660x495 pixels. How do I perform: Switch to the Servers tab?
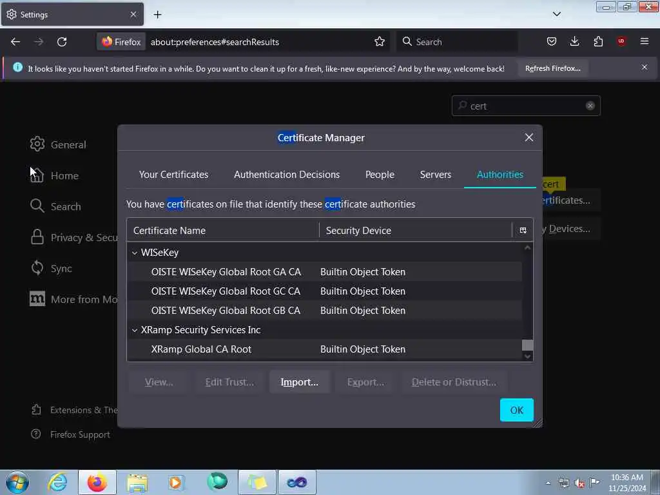435,174
